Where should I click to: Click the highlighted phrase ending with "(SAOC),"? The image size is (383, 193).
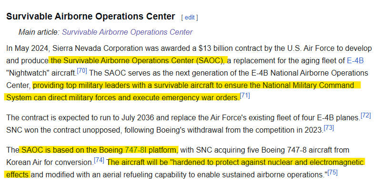click(x=138, y=60)
